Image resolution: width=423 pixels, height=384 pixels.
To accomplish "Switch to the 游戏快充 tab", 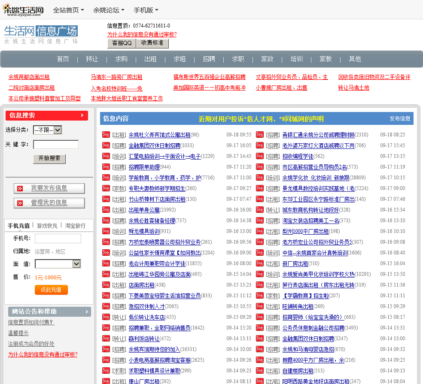I will [x=47, y=226].
